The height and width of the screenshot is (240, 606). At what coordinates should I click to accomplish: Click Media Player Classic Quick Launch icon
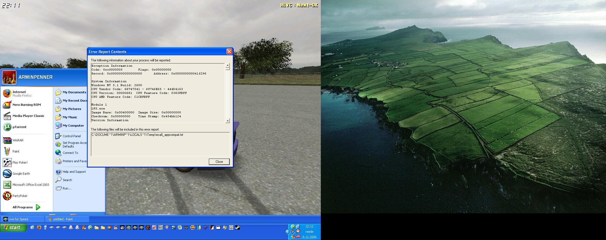pos(116,227)
